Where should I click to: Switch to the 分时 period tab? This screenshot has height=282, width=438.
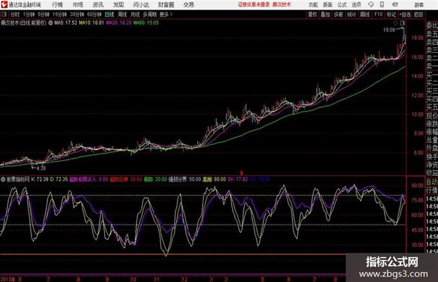coord(15,14)
